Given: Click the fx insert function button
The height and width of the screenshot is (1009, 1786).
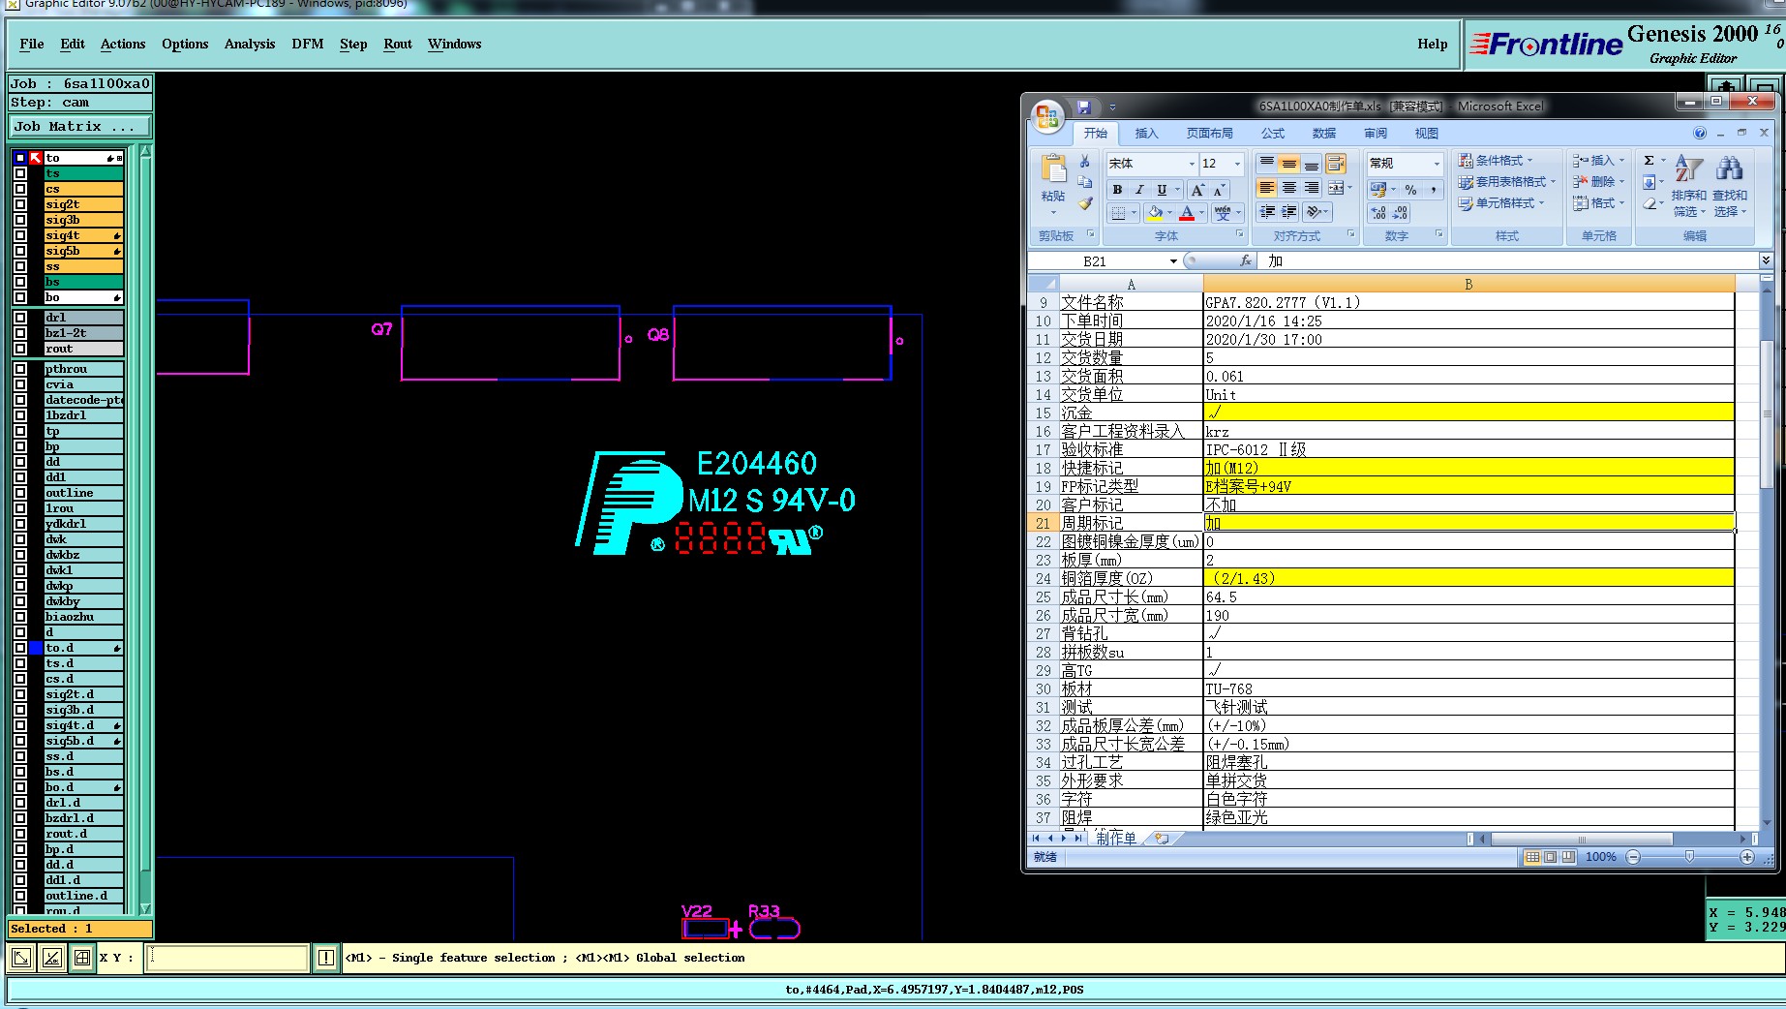Looking at the screenshot, I should click(1246, 260).
